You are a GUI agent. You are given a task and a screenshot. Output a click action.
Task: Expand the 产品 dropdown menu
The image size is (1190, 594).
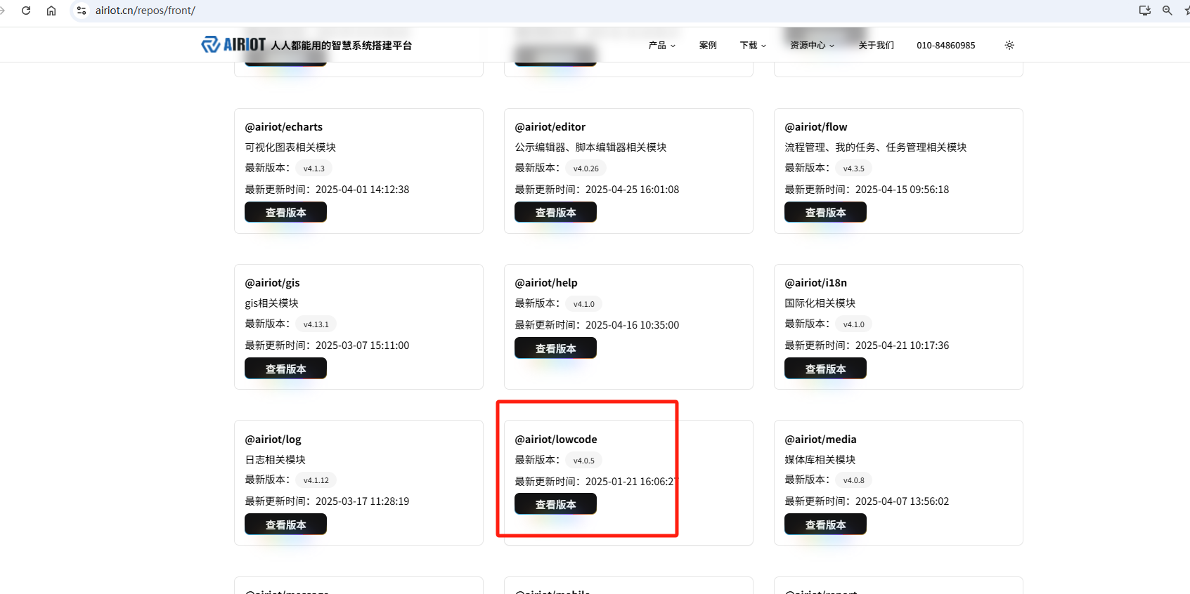pos(661,45)
